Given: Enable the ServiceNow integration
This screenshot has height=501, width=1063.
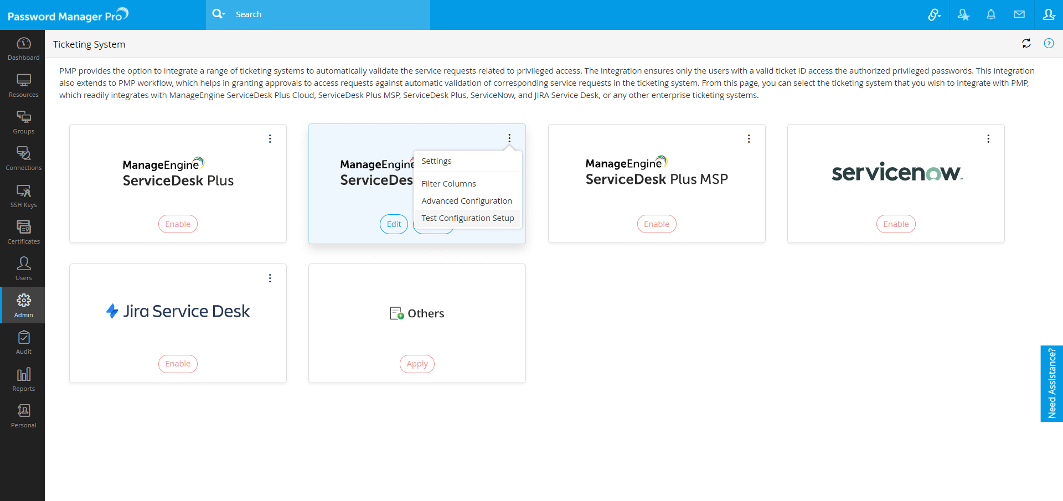Looking at the screenshot, I should tap(896, 224).
